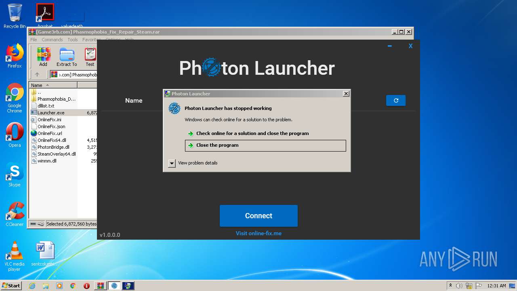Click the clock in the taskbar
The width and height of the screenshot is (517, 291).
click(x=496, y=286)
